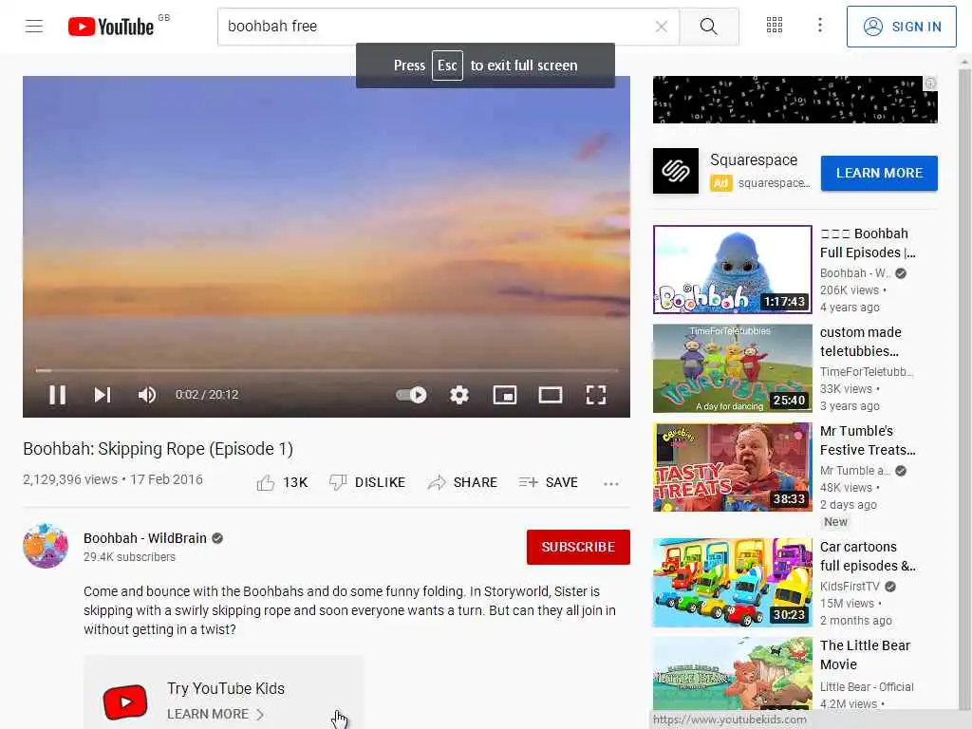Open the TimeForTeletubb... channel name

(867, 371)
